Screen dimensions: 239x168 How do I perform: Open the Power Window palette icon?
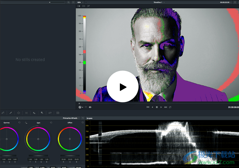(x=19, y=113)
